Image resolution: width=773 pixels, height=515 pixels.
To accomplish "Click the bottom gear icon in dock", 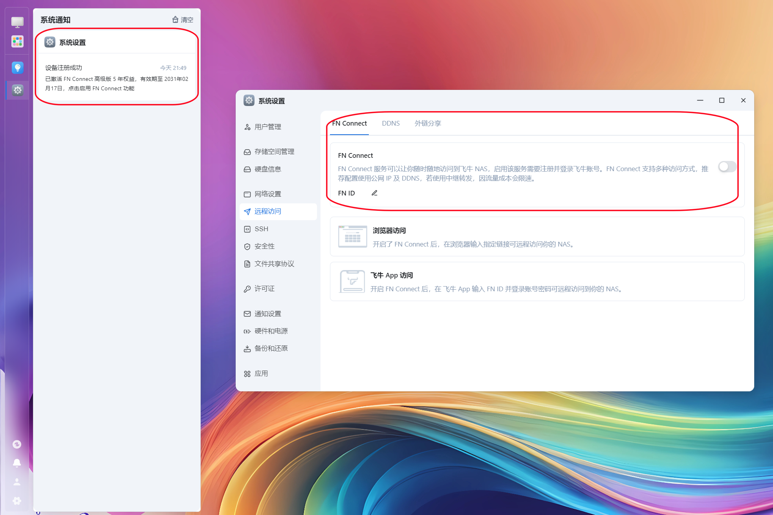I will pyautogui.click(x=17, y=500).
